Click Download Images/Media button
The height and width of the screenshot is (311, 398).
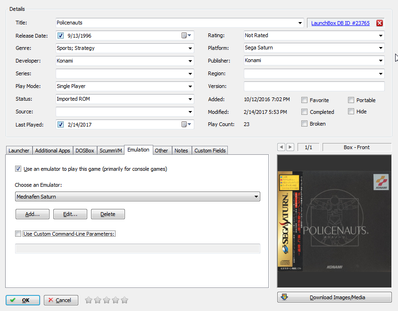coord(334,297)
